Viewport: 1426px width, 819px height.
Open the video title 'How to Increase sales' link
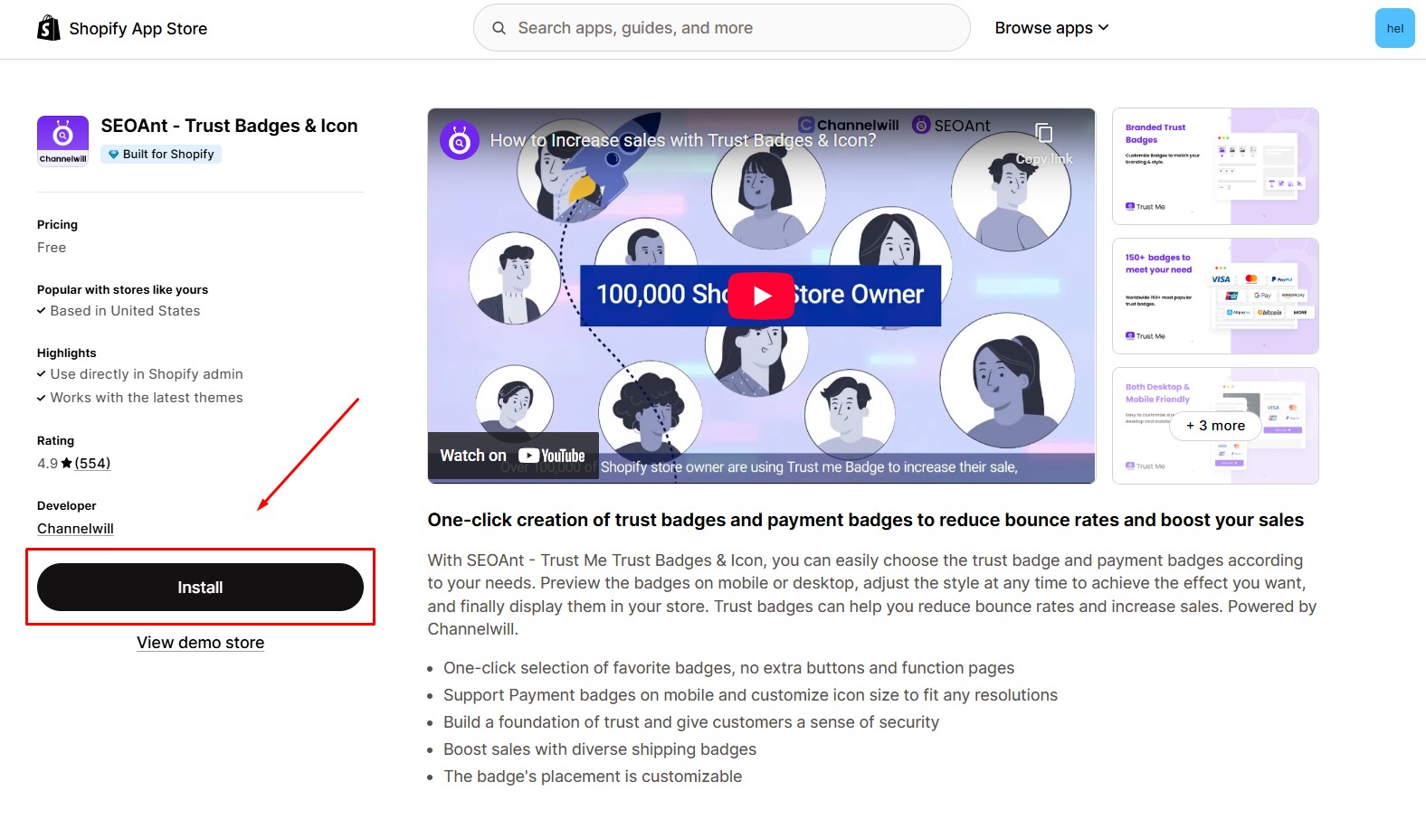[x=683, y=141]
